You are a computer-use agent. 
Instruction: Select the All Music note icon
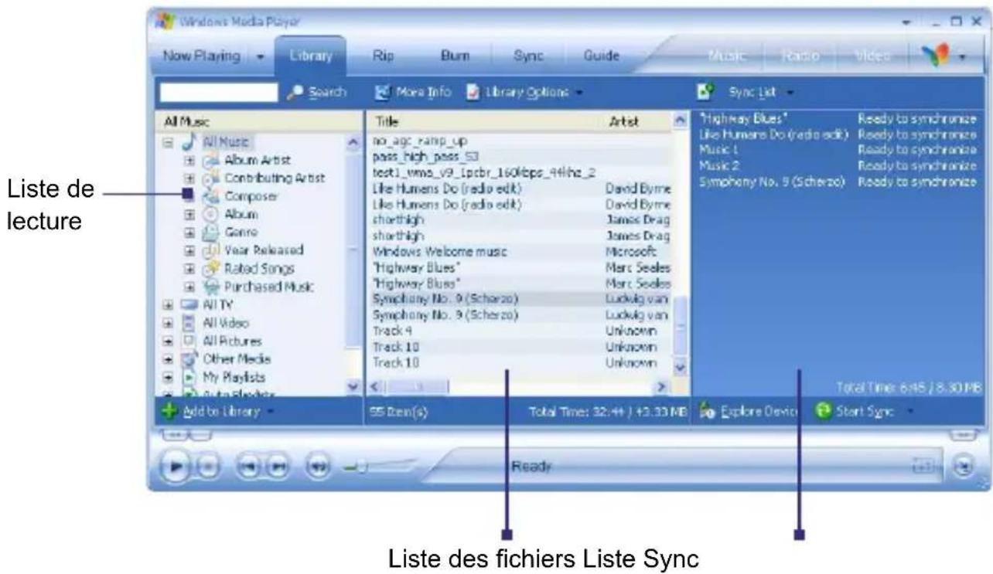(188, 143)
